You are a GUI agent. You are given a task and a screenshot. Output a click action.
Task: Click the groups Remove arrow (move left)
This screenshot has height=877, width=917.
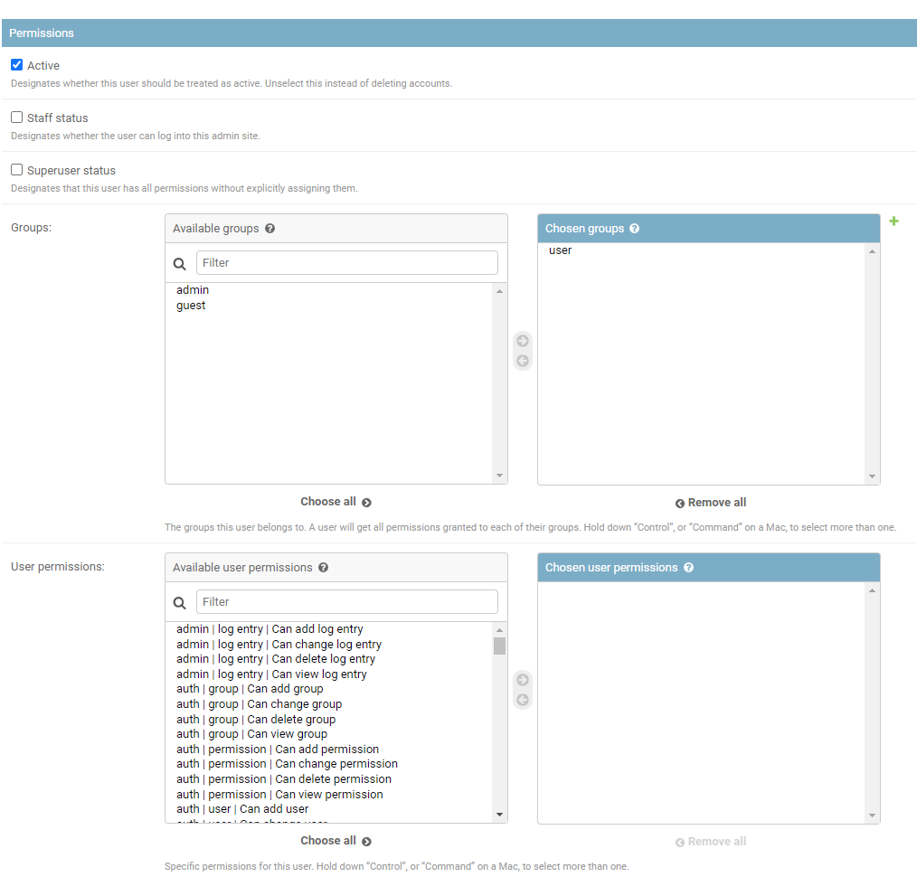click(523, 361)
